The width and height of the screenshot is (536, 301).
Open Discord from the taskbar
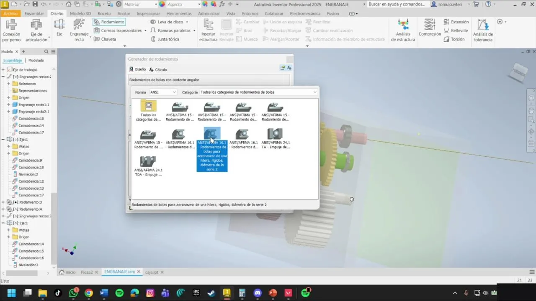click(x=257, y=293)
